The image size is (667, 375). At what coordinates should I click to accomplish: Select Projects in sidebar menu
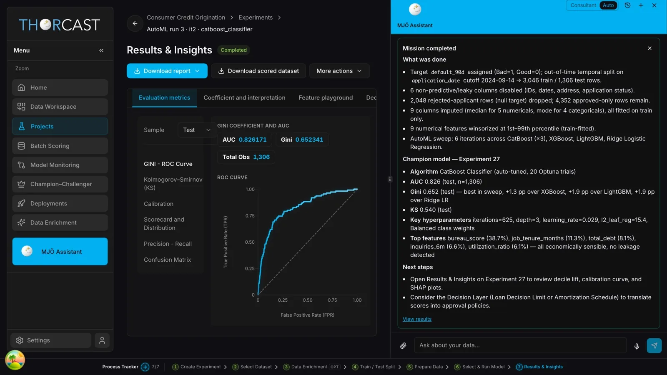pyautogui.click(x=60, y=126)
